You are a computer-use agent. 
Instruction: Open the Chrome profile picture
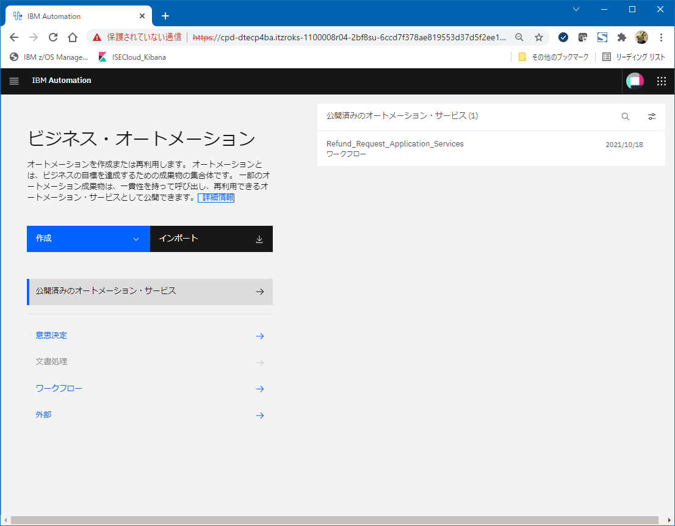641,37
